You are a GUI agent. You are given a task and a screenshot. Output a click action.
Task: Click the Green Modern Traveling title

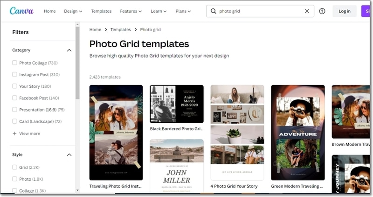(x=297, y=186)
